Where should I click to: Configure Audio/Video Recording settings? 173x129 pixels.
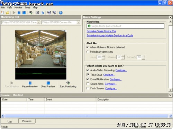[x=121, y=70]
